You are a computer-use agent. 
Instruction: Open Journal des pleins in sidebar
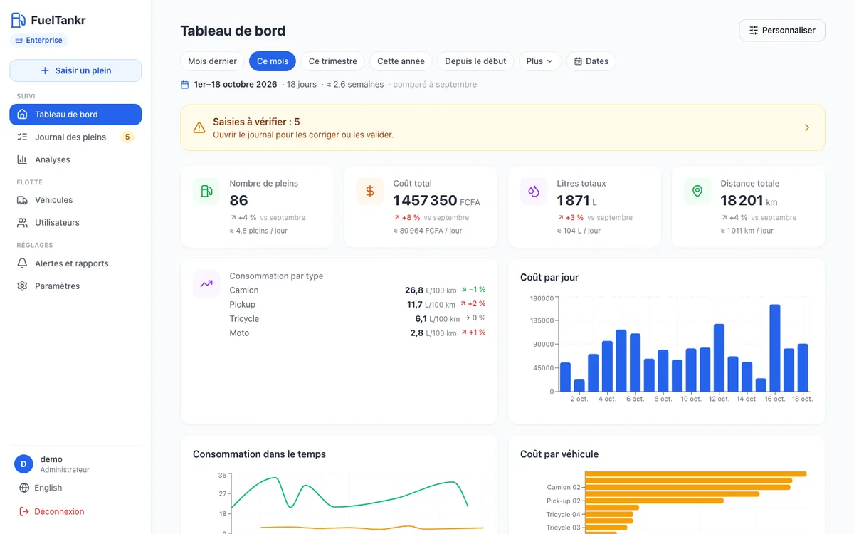coord(75,137)
